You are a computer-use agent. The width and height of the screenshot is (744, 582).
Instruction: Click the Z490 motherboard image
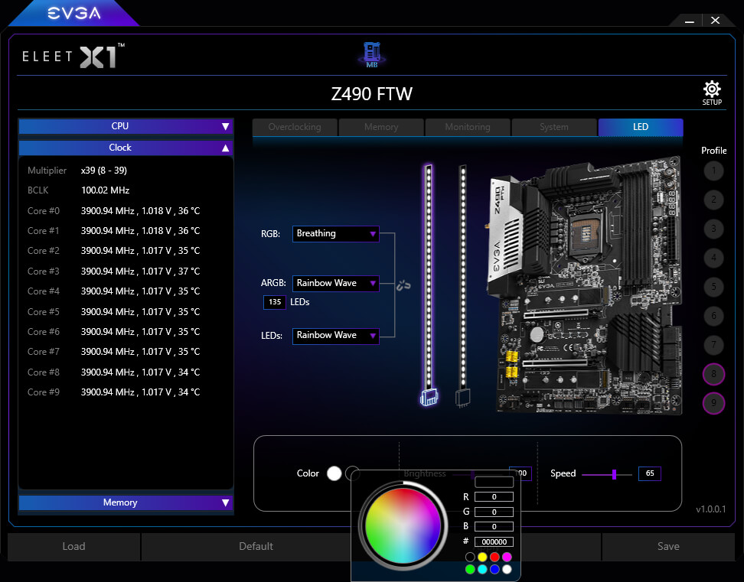point(585,287)
